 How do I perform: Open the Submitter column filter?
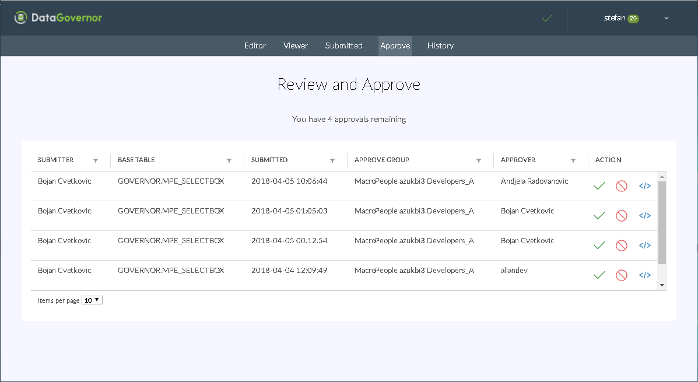(x=96, y=160)
